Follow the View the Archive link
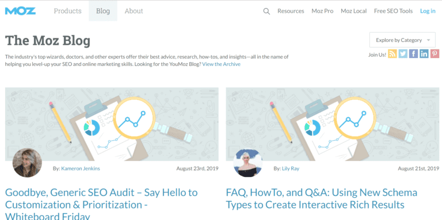442x220 pixels. tap(221, 64)
